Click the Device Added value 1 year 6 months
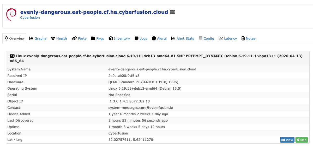 138,114
